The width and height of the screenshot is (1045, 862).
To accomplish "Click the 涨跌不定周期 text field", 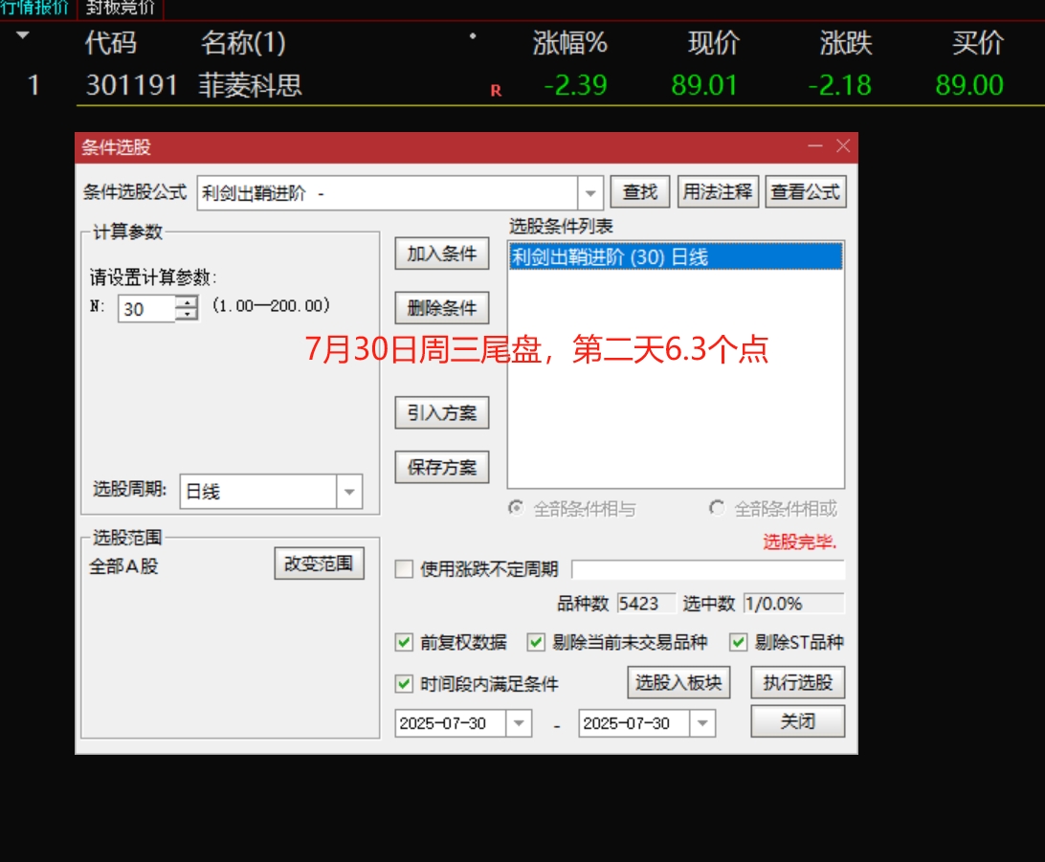I will pos(708,569).
